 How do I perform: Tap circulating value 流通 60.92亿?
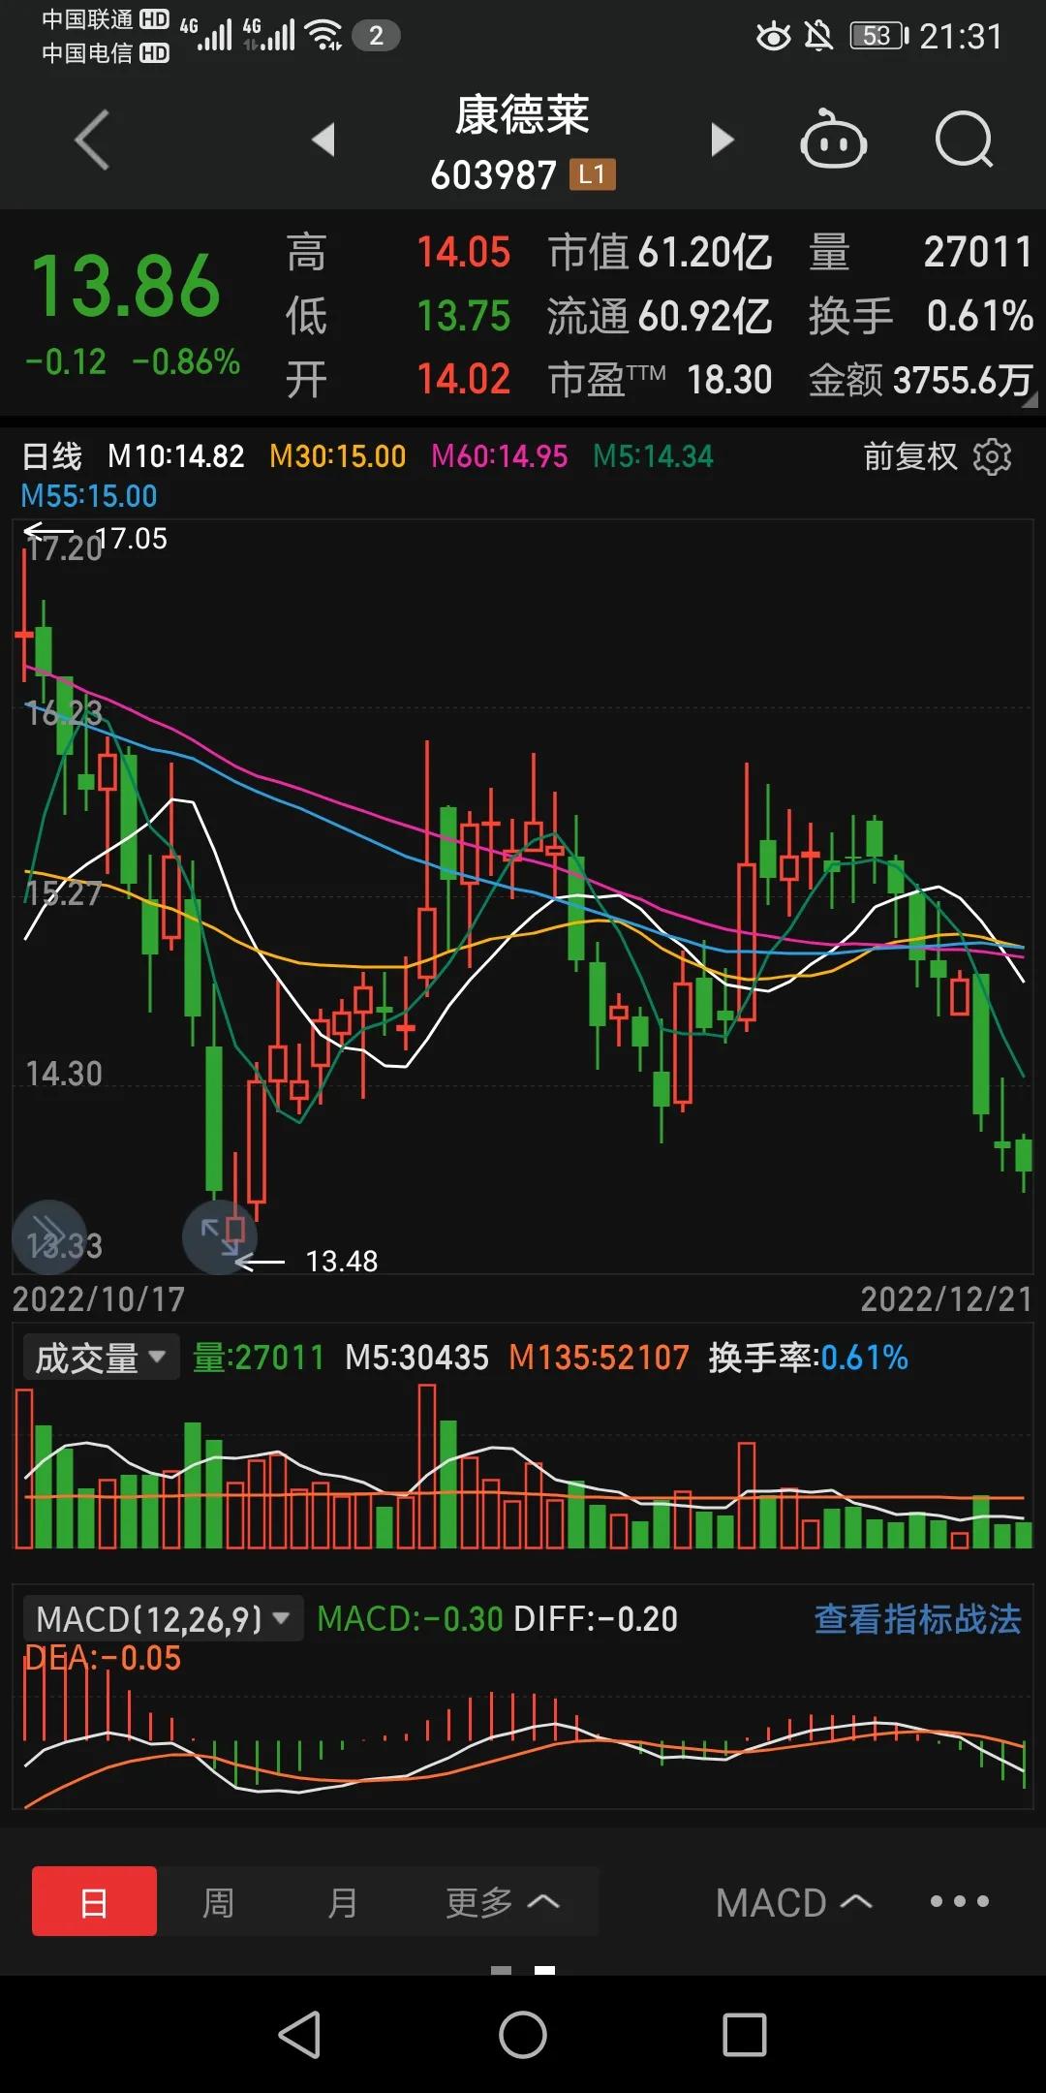pos(660,316)
